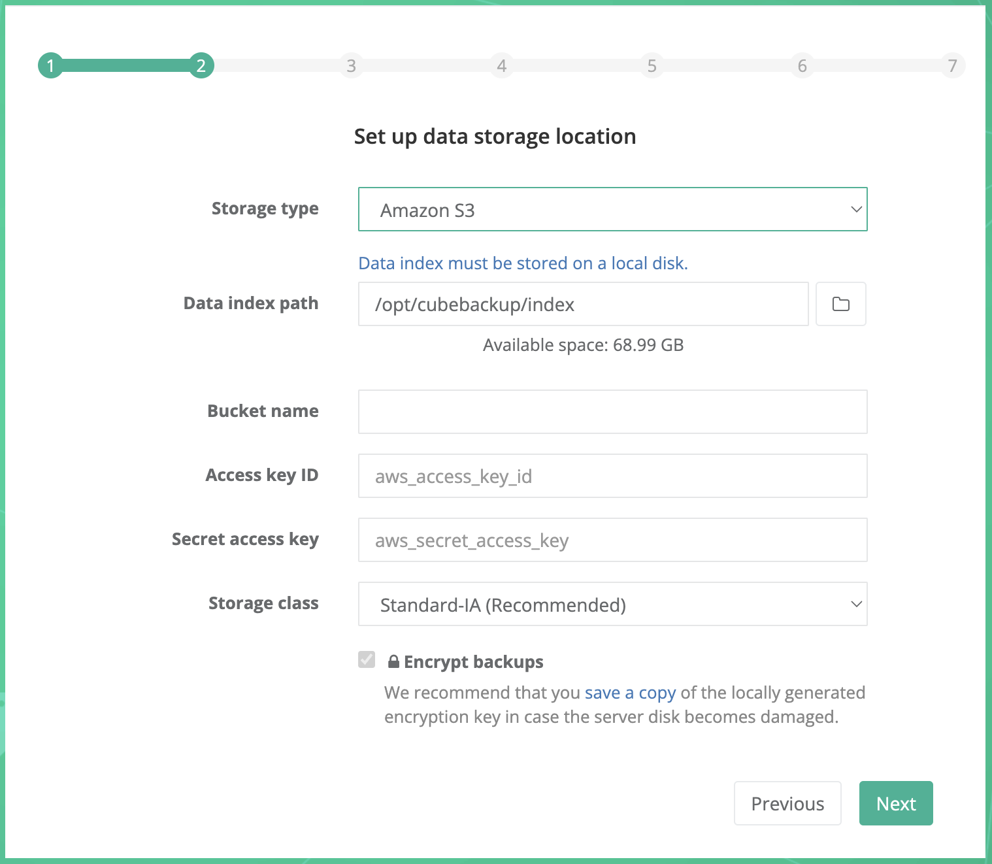
Task: Select step 3 in the progress stepper
Action: click(x=352, y=65)
